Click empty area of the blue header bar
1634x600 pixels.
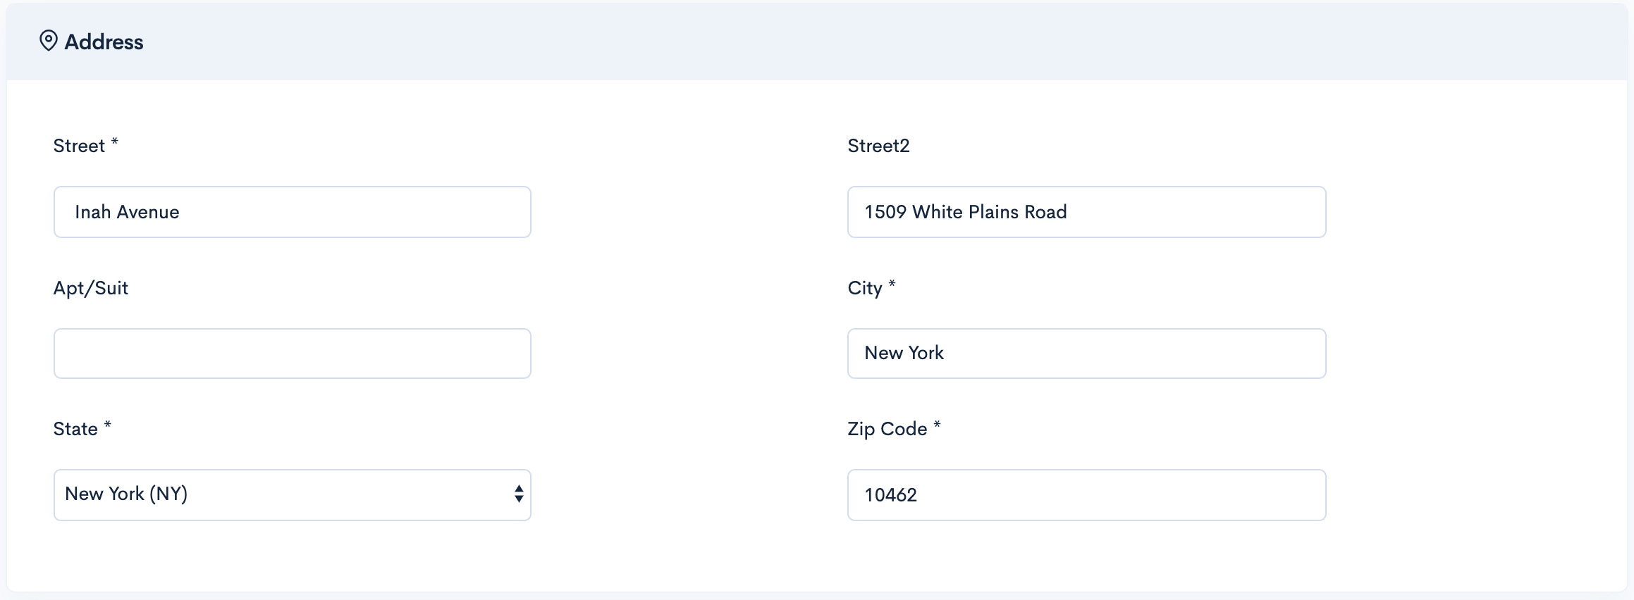[x=846, y=42]
